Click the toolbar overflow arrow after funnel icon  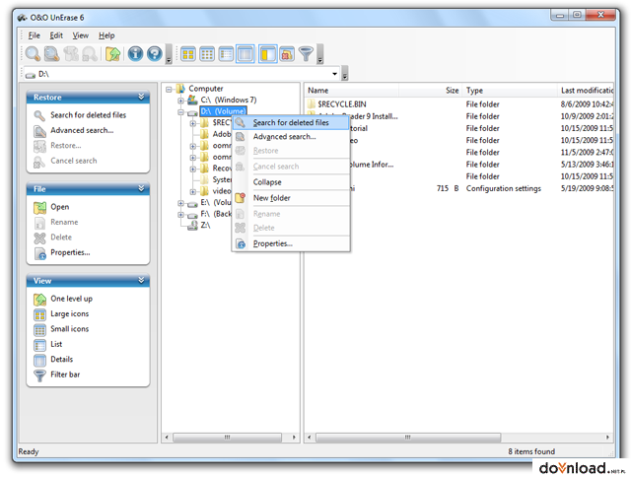[319, 54]
